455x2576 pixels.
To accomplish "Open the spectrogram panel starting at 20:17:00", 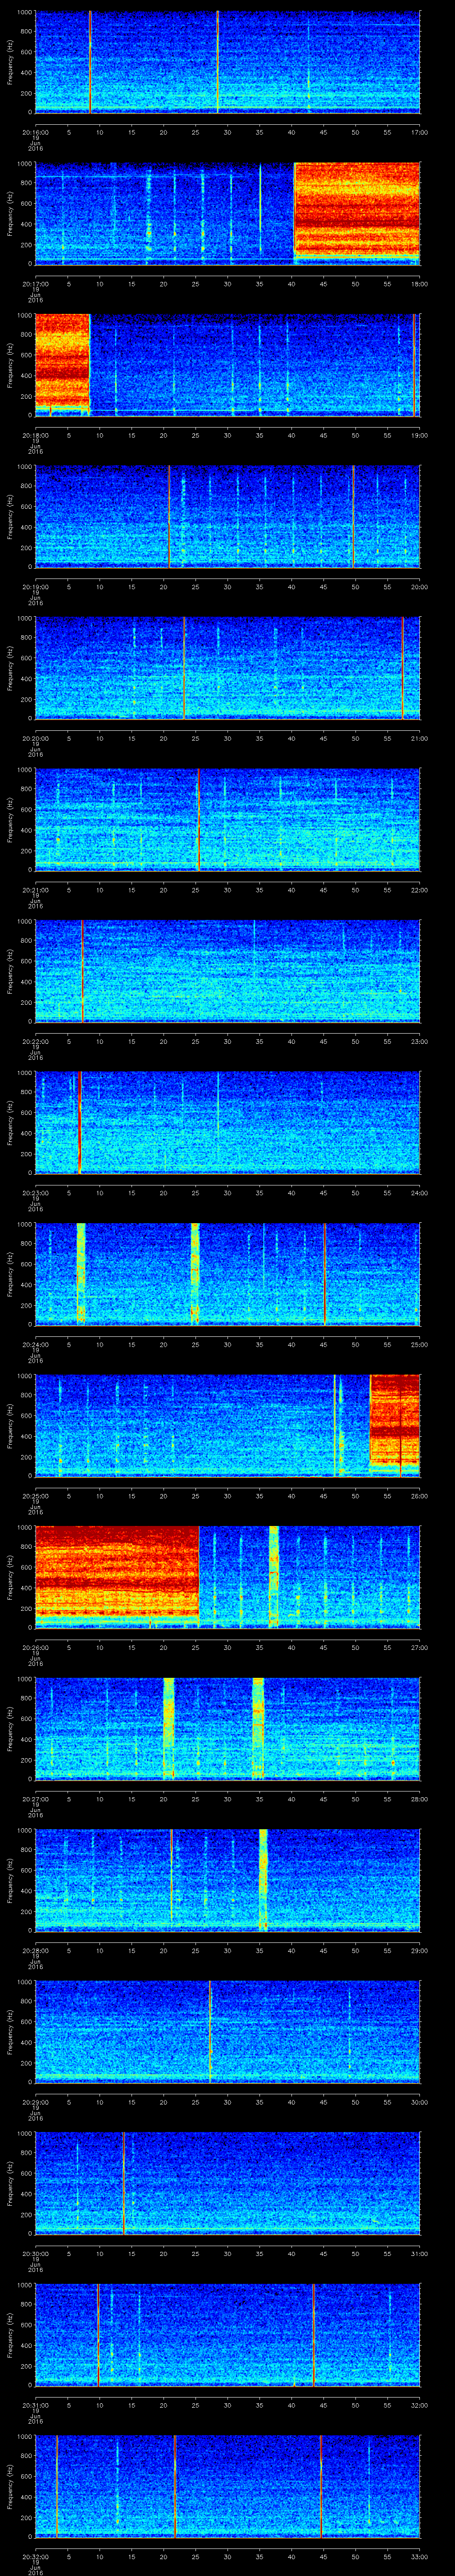I will 227,214.
